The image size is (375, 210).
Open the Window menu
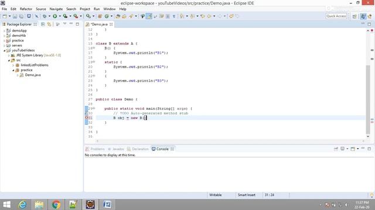(x=110, y=9)
